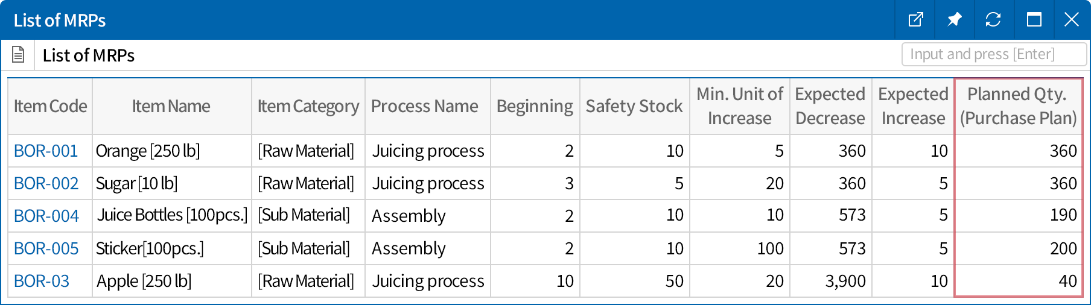Click the Planned Qty. (Purchase Plan) header

click(1018, 107)
